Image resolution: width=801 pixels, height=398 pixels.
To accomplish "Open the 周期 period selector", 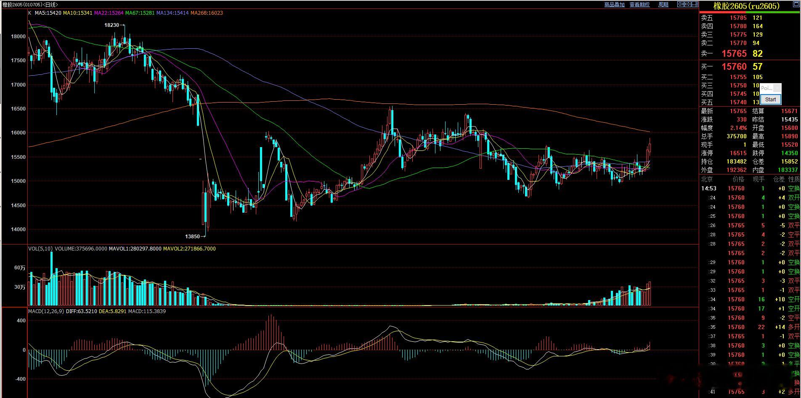I will pyautogui.click(x=663, y=5).
